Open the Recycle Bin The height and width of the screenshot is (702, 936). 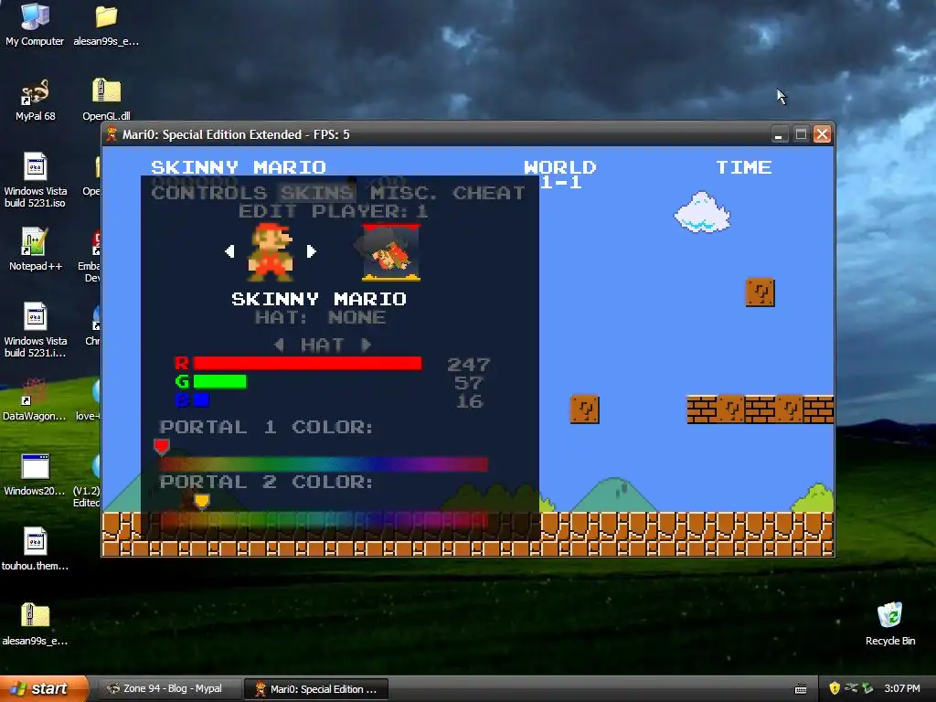pyautogui.click(x=890, y=623)
